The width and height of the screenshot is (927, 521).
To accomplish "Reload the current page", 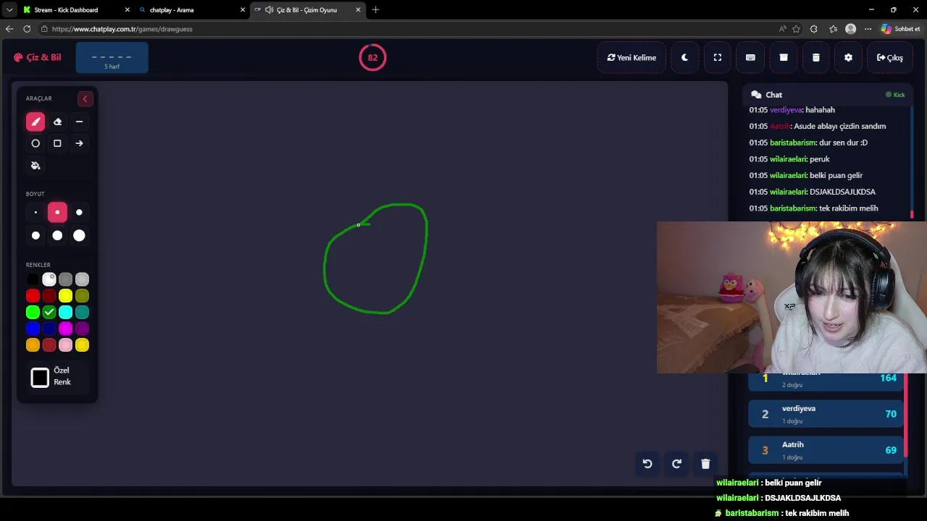I will tap(27, 29).
